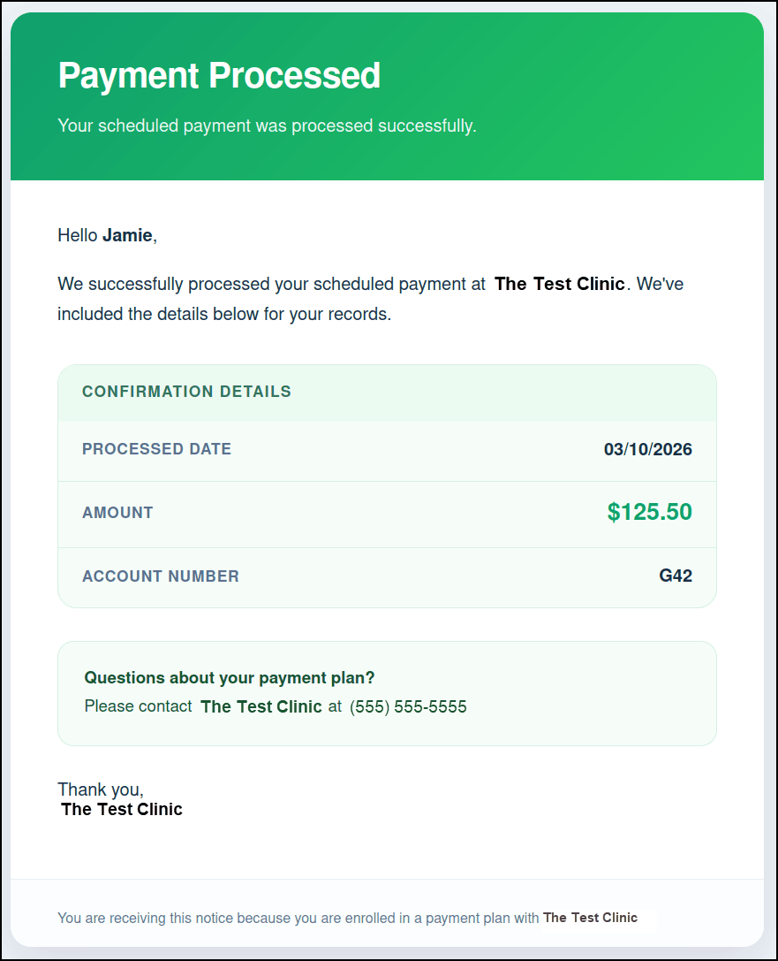Select the green $125.50 amount

[x=649, y=512]
